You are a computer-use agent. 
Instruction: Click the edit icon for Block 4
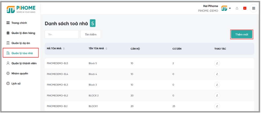pyautogui.click(x=217, y=74)
